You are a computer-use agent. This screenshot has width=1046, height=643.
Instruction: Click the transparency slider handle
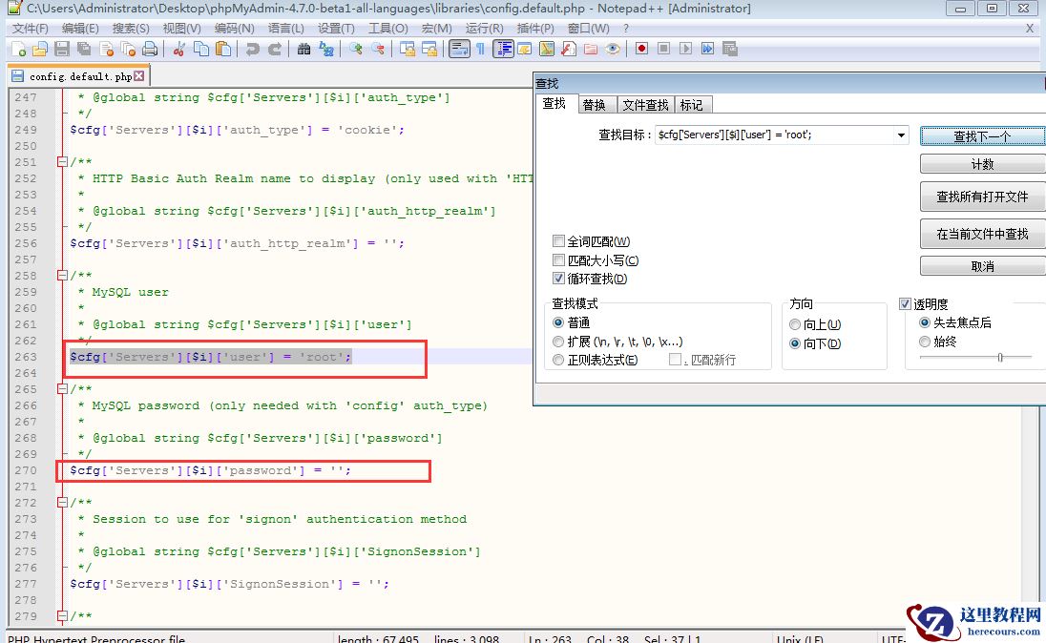click(999, 357)
